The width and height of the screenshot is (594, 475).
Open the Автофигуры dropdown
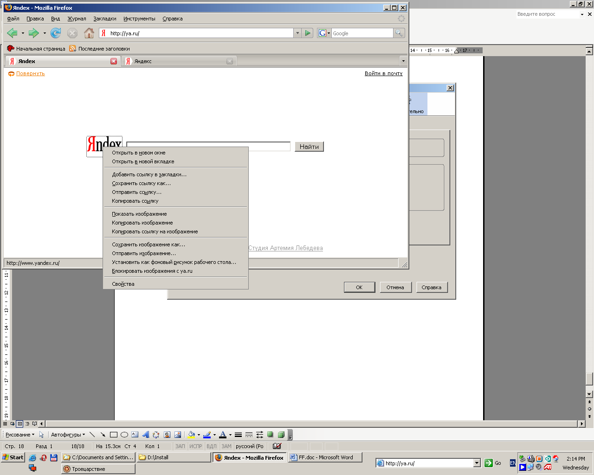pos(68,435)
